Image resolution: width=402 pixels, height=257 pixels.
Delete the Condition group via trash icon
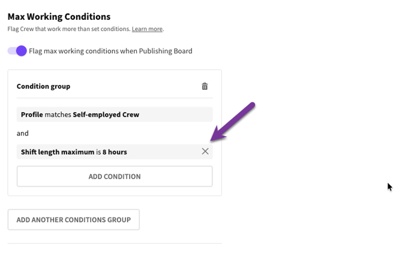pos(205,86)
